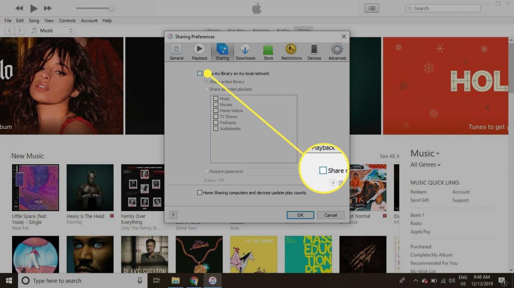Open Beats 1 link
The height and width of the screenshot is (288, 514).
[417, 215]
